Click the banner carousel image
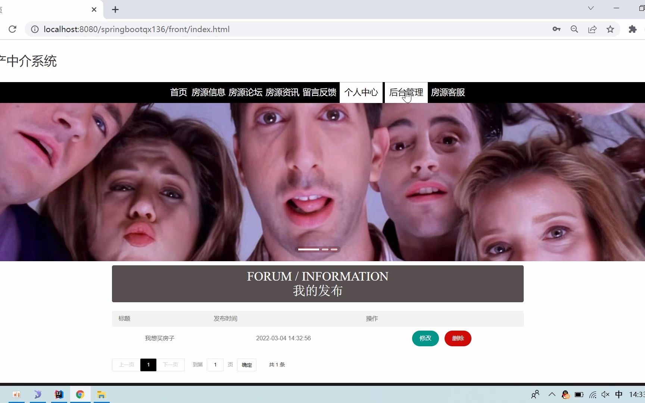Screen dimensions: 645x403 coord(322,182)
